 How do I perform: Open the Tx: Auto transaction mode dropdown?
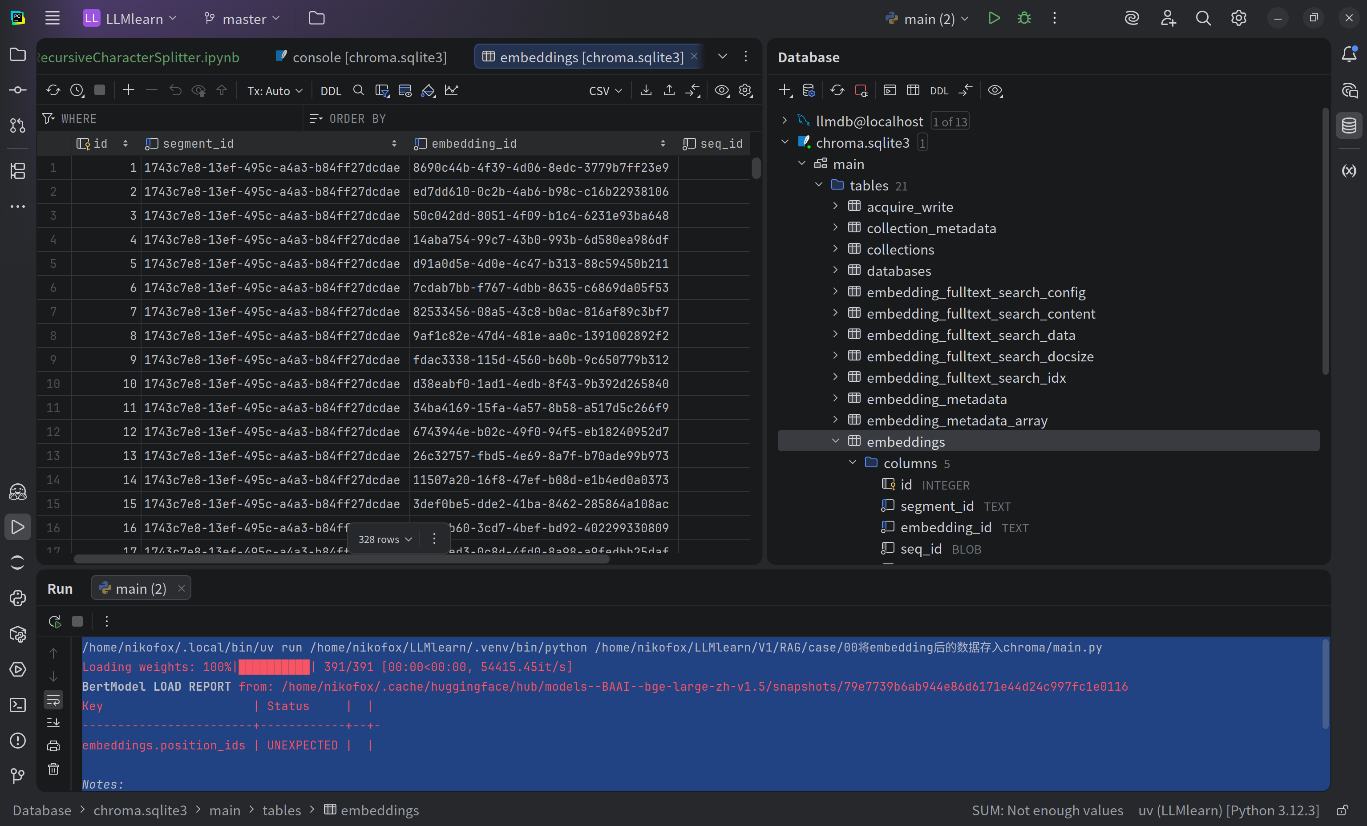[275, 90]
